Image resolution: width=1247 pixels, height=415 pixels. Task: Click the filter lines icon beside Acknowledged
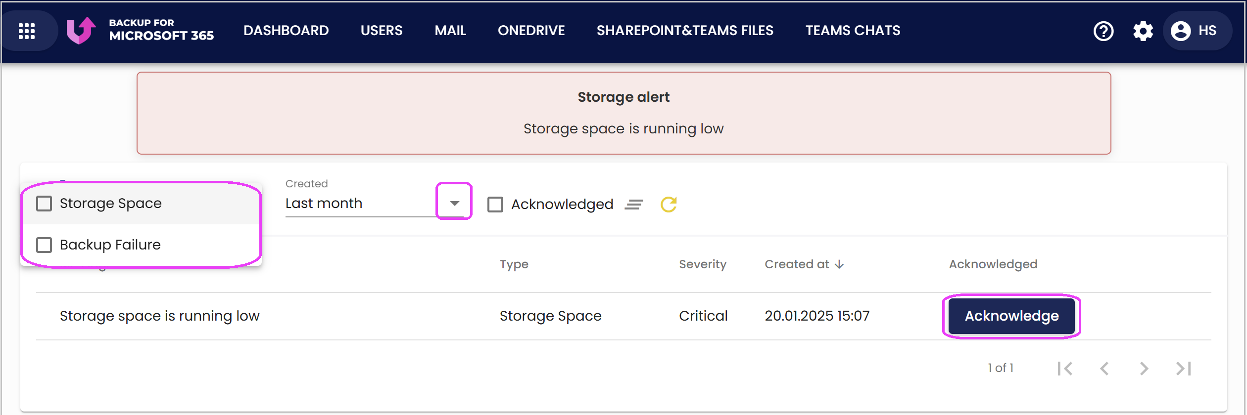[x=634, y=204]
